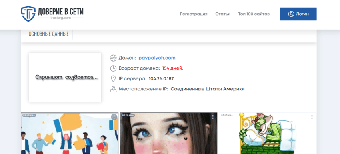Click the map marker icon beside Местоположение IP
Screen dimensions: 340x154
coord(113,89)
